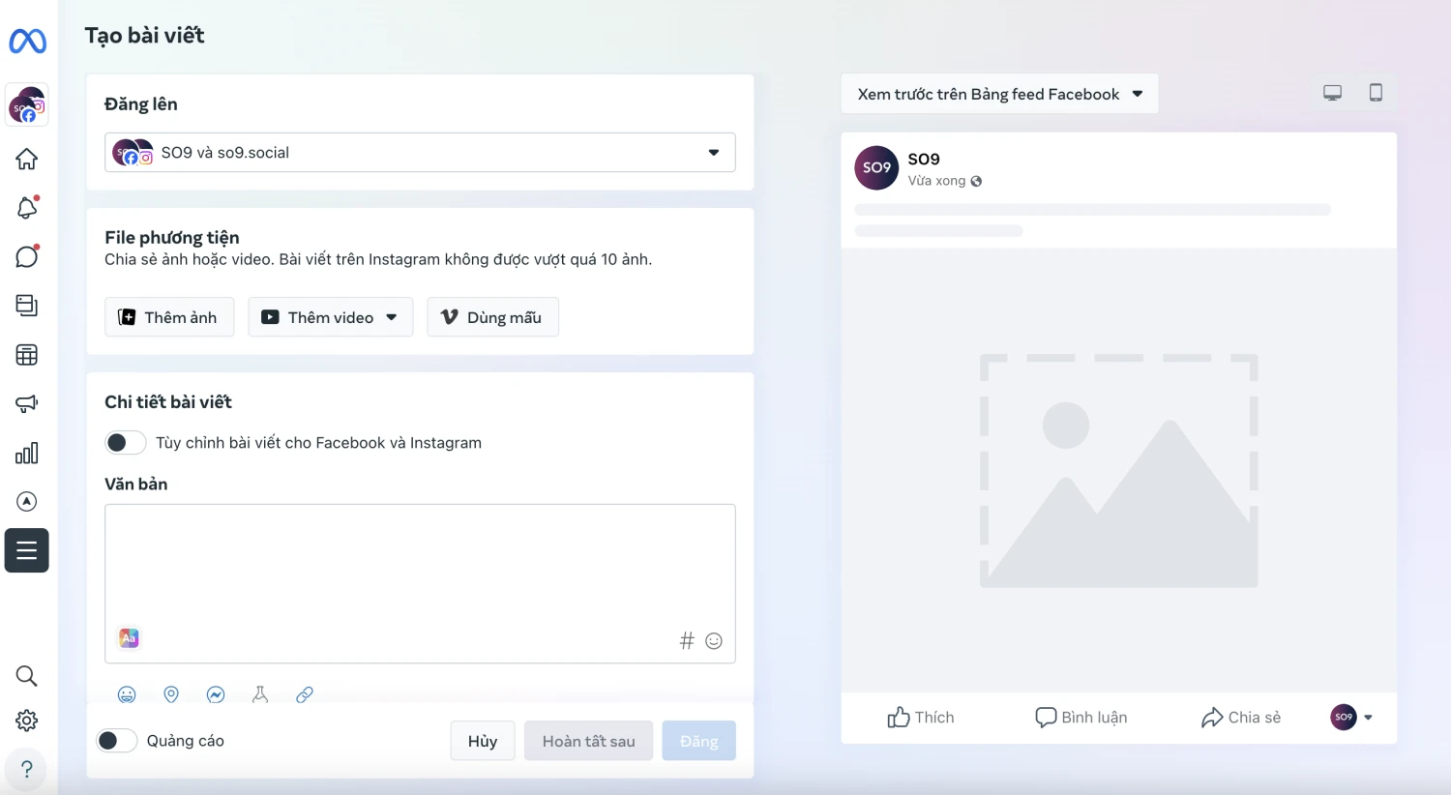Open all tools hamburger menu
The height and width of the screenshot is (795, 1451).
coord(27,550)
